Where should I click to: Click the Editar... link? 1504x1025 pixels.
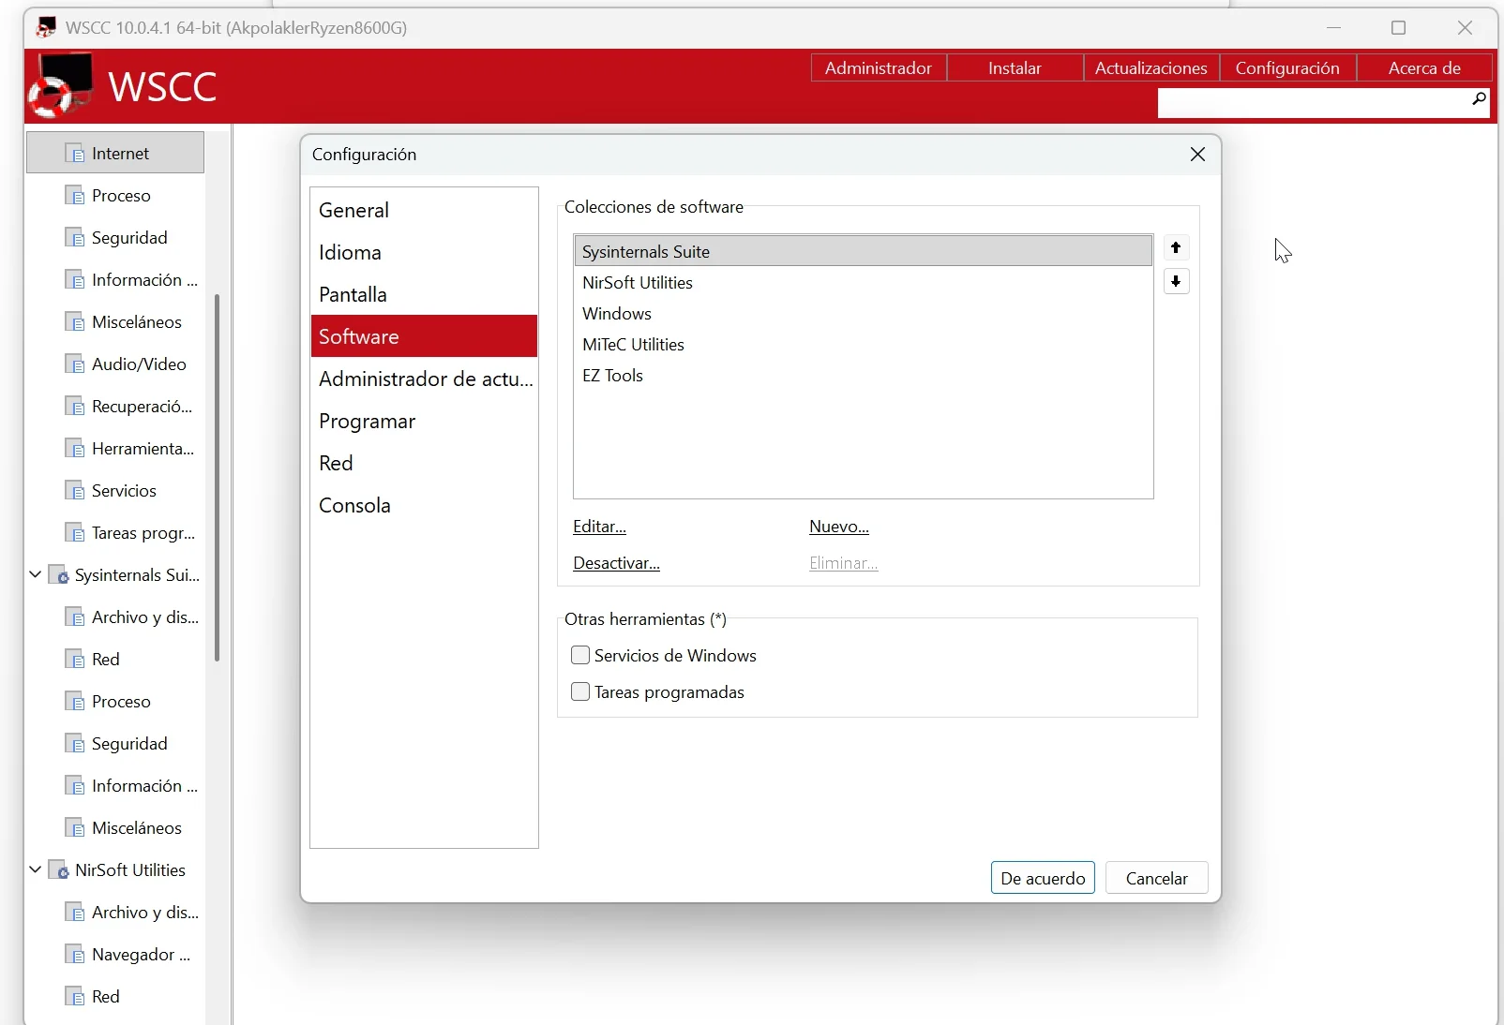(599, 527)
